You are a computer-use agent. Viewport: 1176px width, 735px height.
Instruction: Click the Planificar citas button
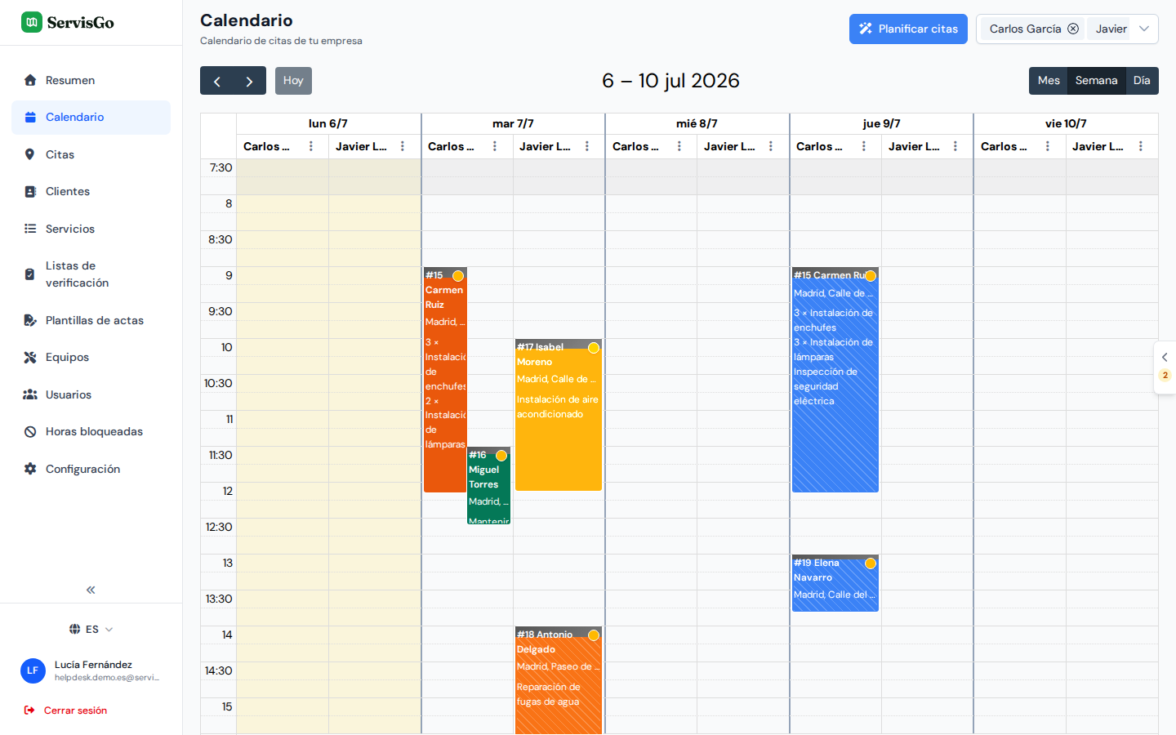click(908, 29)
